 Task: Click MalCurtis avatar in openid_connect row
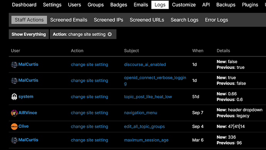14,80
